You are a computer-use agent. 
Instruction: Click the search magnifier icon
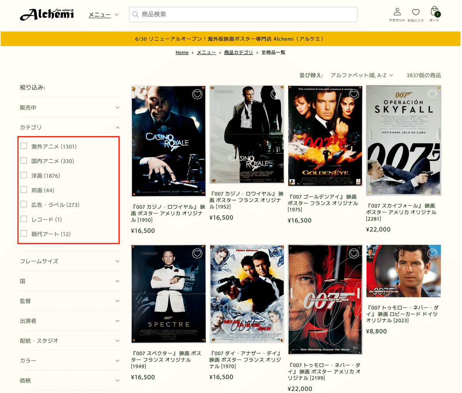(135, 15)
